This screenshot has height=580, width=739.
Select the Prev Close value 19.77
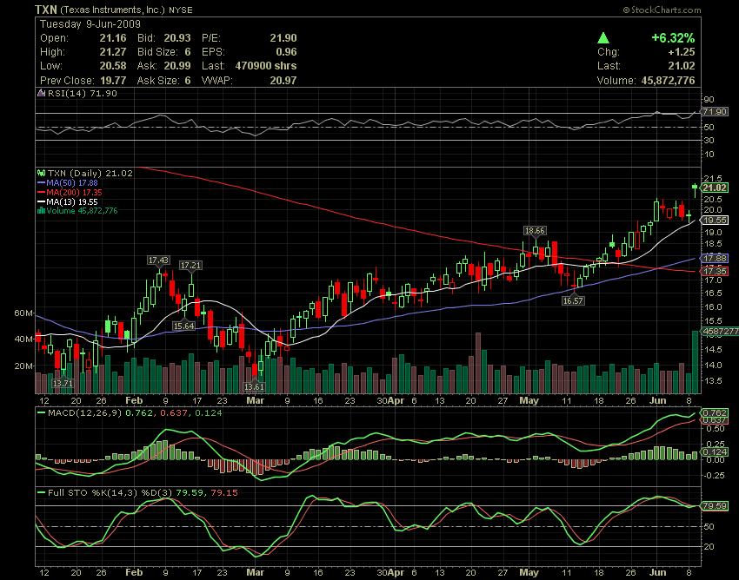tap(113, 81)
